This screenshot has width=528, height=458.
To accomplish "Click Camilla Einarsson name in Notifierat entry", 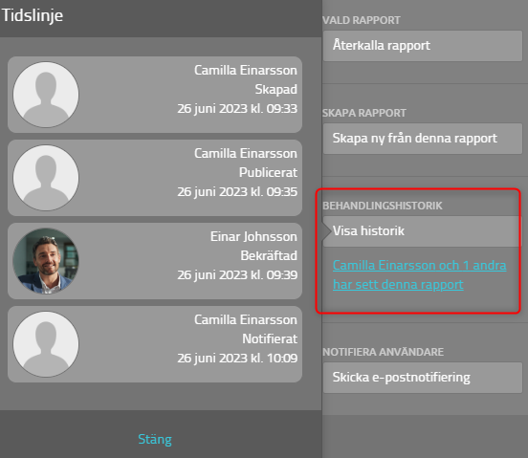I will click(246, 319).
